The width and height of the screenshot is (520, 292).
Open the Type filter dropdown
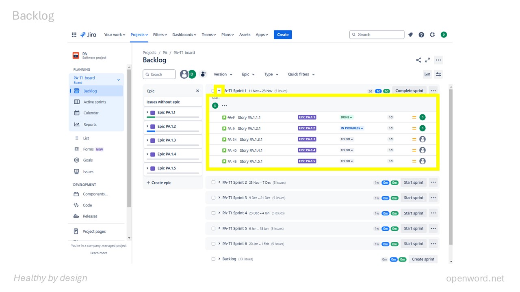(x=271, y=74)
